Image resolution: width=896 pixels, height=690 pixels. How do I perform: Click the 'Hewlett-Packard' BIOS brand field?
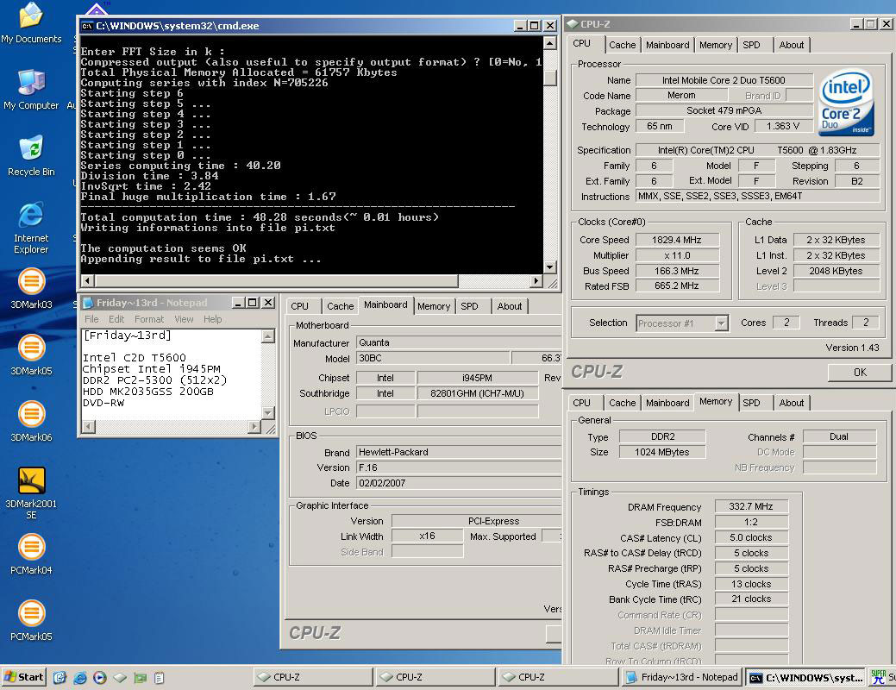(x=459, y=452)
